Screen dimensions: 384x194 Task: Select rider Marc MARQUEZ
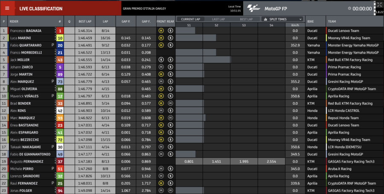(x=23, y=118)
